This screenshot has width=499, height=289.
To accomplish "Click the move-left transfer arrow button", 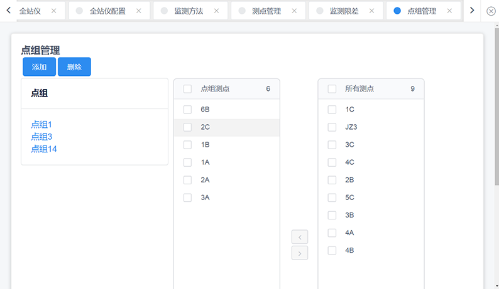I will coord(300,237).
